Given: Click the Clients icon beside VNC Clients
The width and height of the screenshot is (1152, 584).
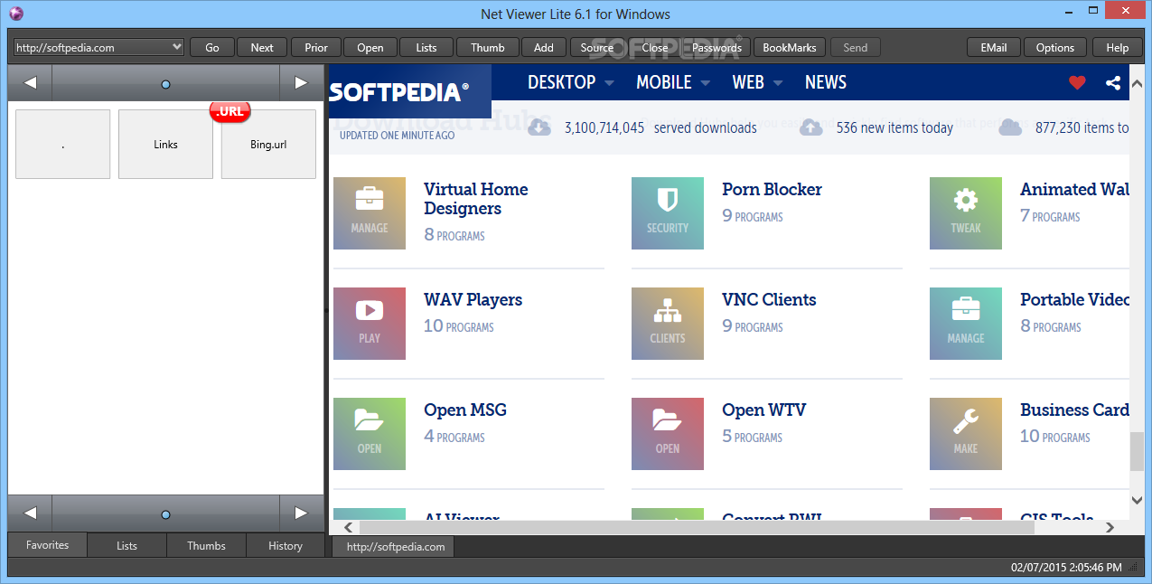Looking at the screenshot, I should 668,324.
